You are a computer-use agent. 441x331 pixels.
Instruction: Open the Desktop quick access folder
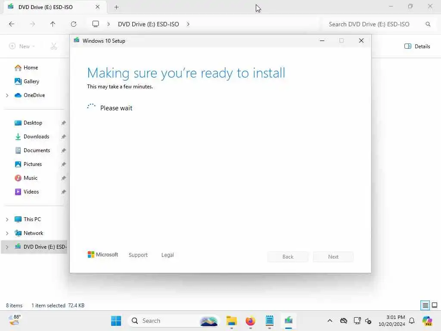tap(33, 123)
